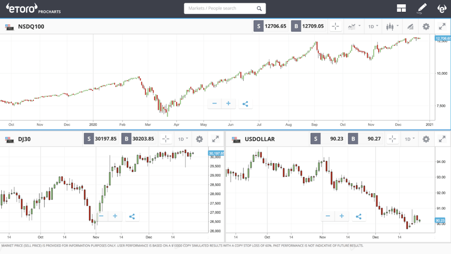The image size is (451, 254).
Task: Zoom out the USDOLLAR chart with minus
Action: click(328, 216)
